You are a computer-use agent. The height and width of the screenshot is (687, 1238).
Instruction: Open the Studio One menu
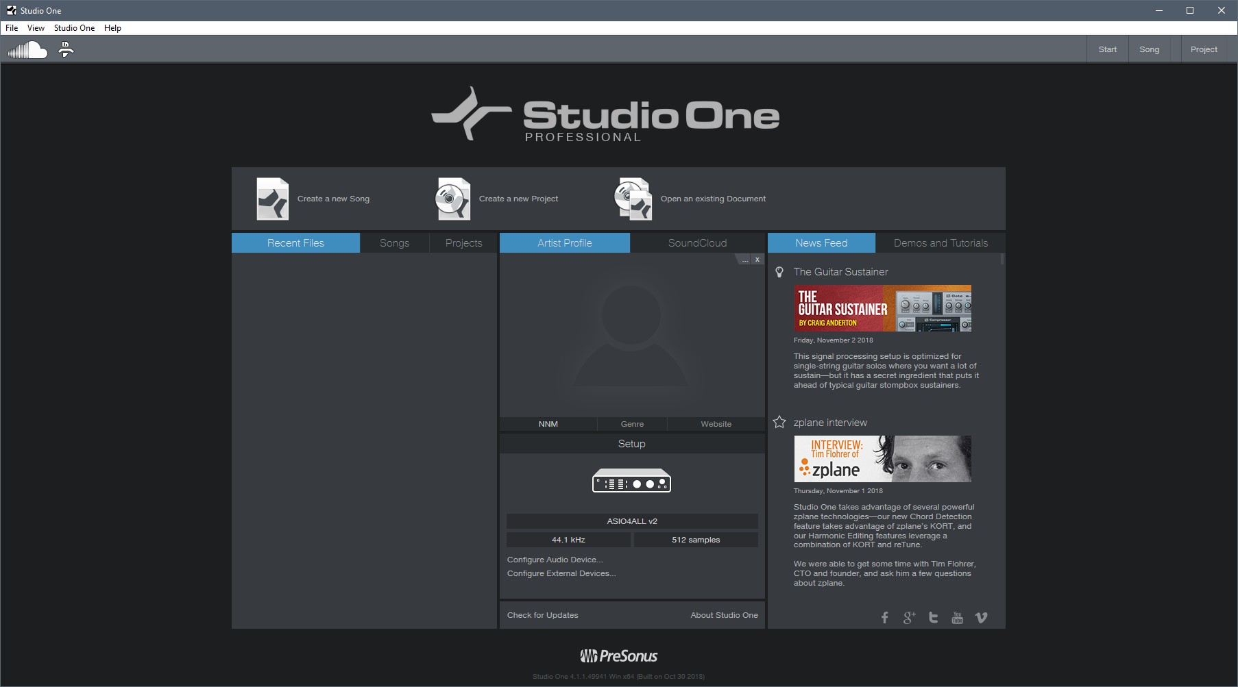74,28
